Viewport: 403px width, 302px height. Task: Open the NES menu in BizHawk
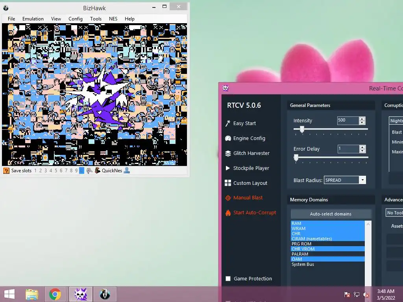(113, 19)
